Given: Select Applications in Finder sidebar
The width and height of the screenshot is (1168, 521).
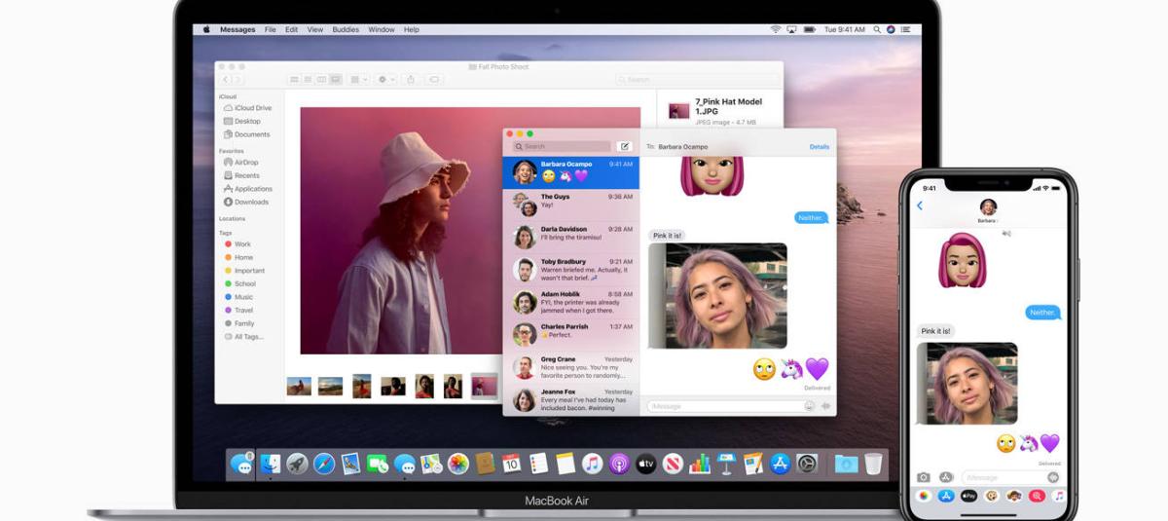Looking at the screenshot, I should coord(247,189).
